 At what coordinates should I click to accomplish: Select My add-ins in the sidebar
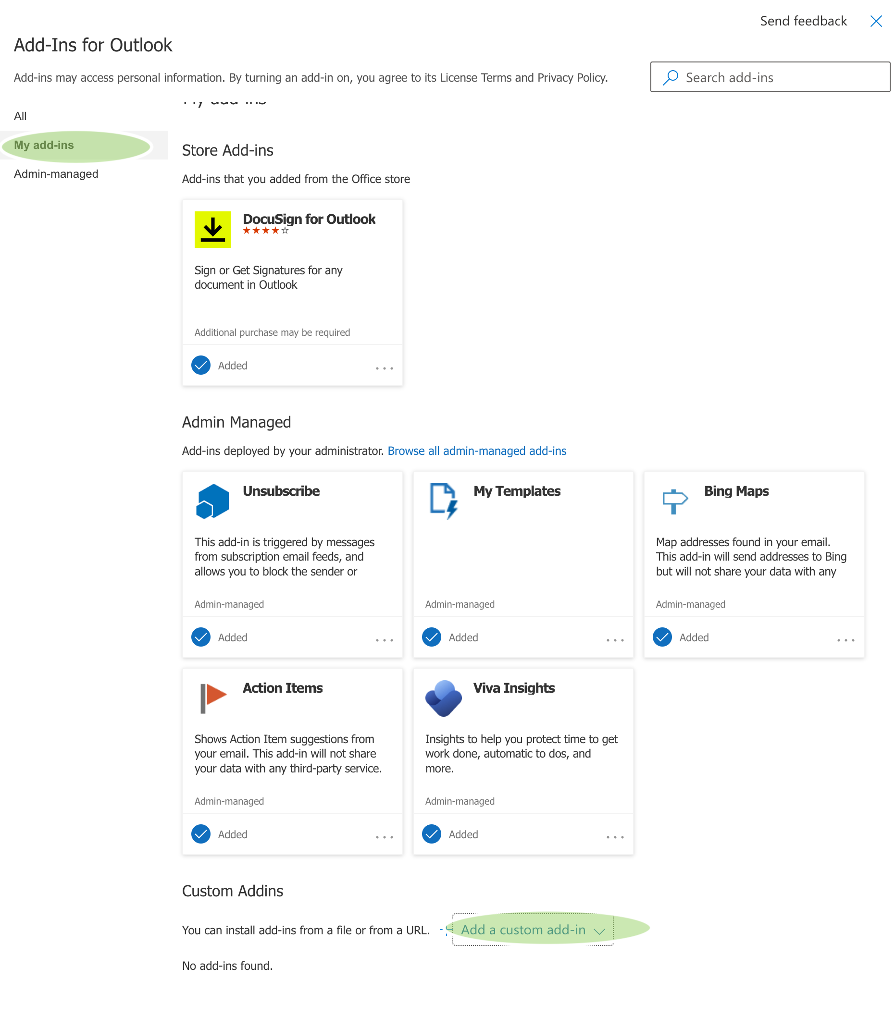coord(84,145)
